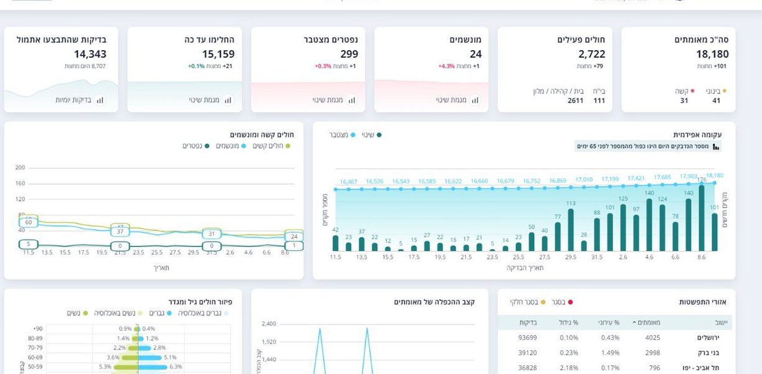
Task: Toggle גברים series in age-gender legend
Action: [x=160, y=313]
